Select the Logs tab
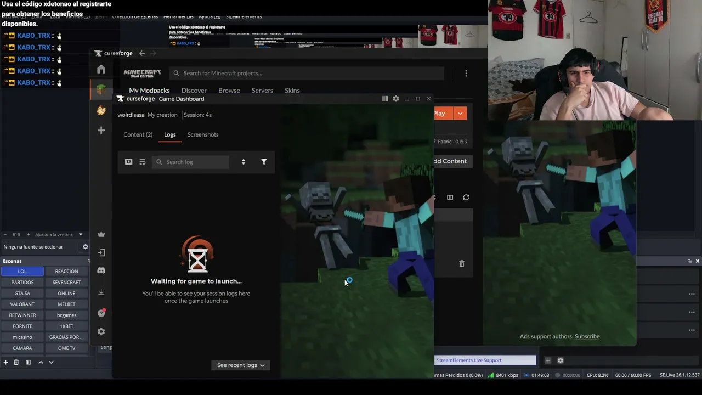The height and width of the screenshot is (395, 702). [170, 135]
